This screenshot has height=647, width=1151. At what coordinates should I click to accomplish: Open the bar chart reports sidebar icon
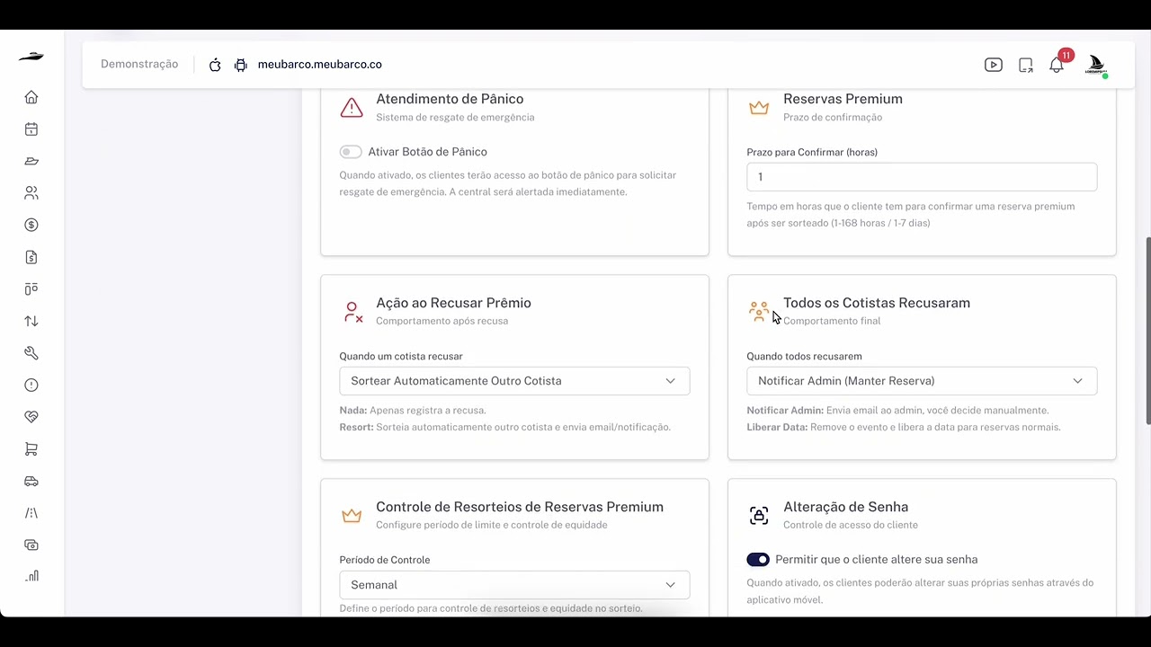[31, 576]
